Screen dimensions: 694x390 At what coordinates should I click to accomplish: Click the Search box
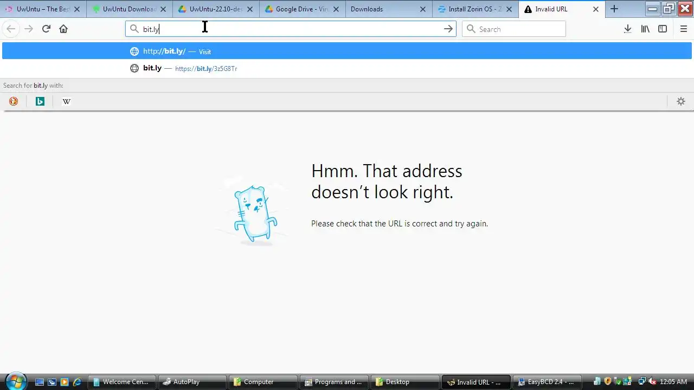click(x=514, y=29)
